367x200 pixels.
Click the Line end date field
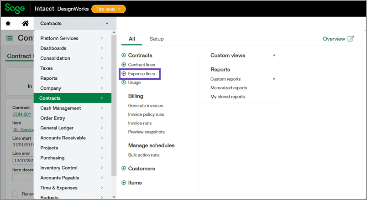(23, 160)
